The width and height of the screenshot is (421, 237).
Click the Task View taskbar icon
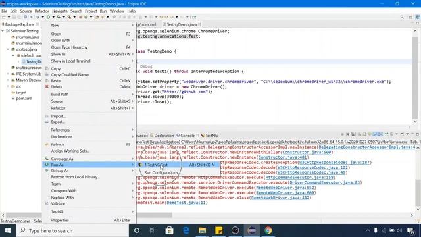pyautogui.click(x=153, y=230)
